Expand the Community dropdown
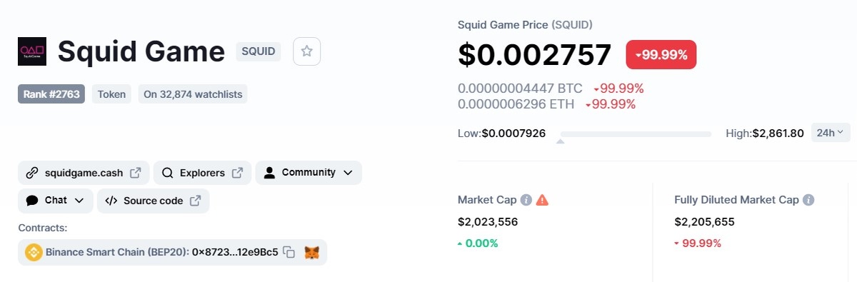The image size is (857, 282). (309, 173)
